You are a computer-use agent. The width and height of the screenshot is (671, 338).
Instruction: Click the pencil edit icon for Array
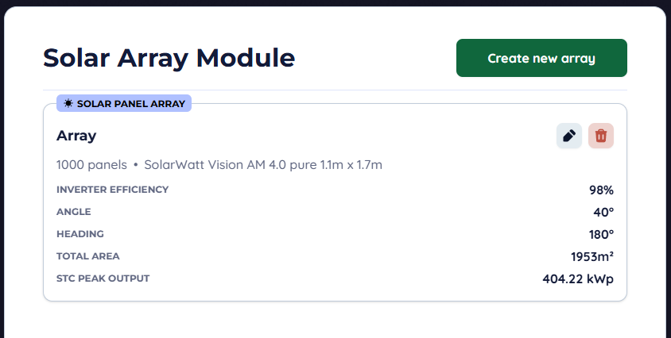(568, 136)
